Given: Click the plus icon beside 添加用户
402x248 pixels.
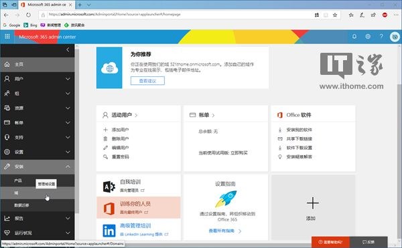Looking at the screenshot, I should pyautogui.click(x=105, y=130).
